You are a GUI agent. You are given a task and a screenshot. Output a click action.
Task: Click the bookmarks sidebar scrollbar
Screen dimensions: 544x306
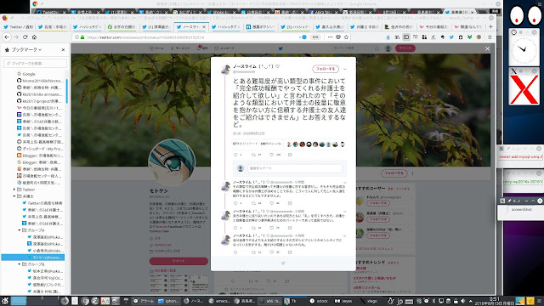pos(66,91)
